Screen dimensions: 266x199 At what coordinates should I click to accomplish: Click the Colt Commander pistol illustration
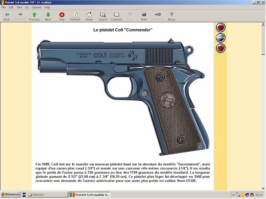pos(123,96)
